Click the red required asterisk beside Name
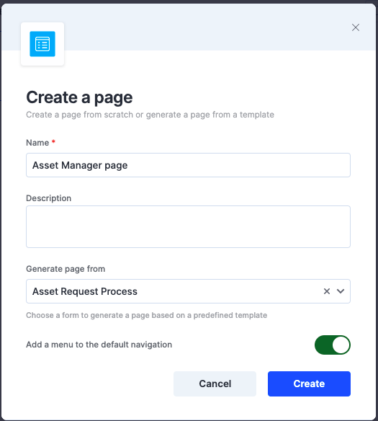 (x=53, y=141)
